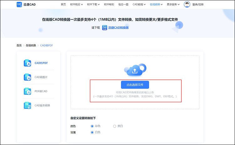The image size is (235, 145).
Task: Open the 每日一图 menu item
Action: tap(123, 4)
